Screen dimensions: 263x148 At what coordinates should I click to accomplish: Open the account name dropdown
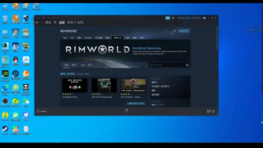click(191, 18)
